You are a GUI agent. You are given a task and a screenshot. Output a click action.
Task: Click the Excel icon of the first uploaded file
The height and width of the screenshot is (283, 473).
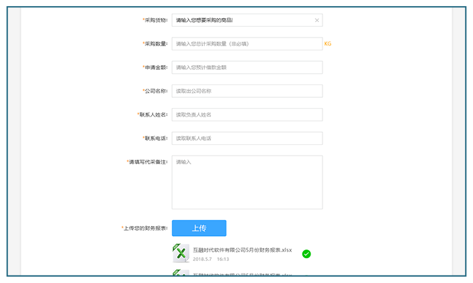click(x=180, y=253)
